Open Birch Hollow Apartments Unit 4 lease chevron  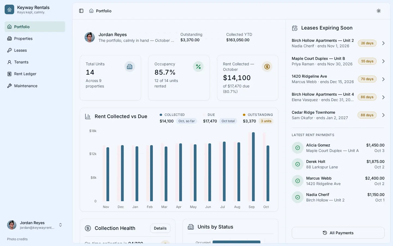point(383,97)
